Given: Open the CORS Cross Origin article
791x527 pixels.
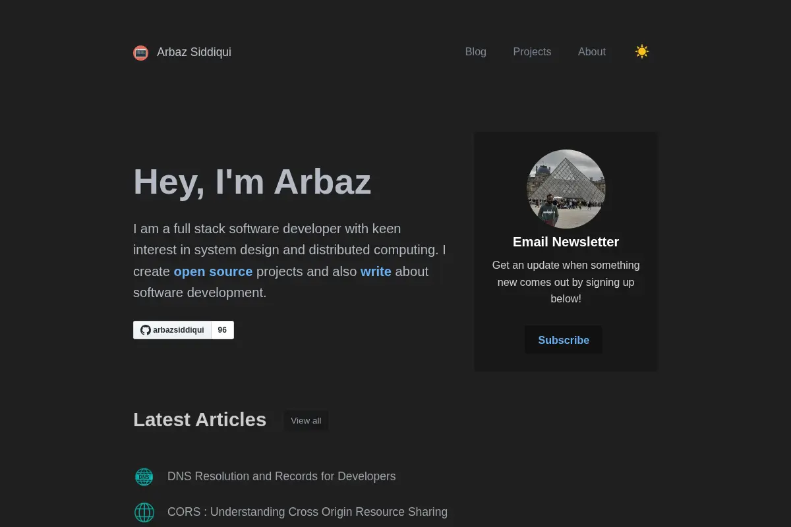Looking at the screenshot, I should click(307, 512).
